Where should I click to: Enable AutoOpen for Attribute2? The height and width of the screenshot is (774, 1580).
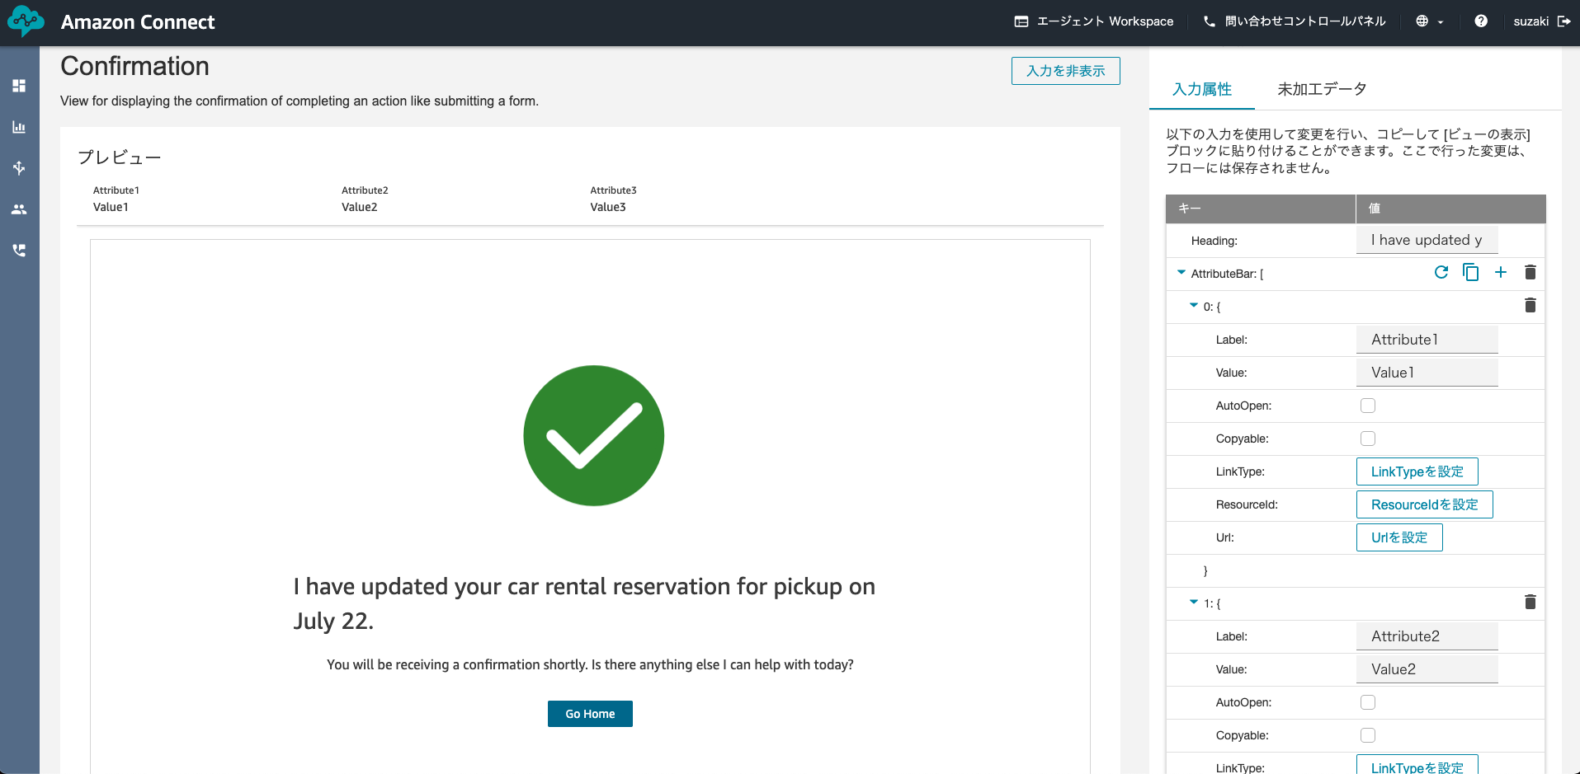click(x=1368, y=702)
